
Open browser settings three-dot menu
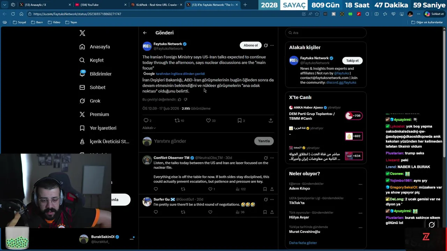coord(419,14)
